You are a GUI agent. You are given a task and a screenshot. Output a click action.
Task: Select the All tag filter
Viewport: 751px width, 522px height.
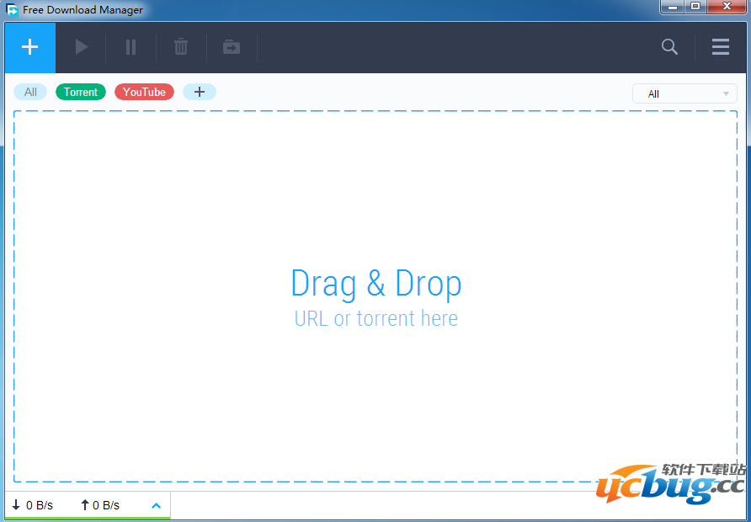click(x=30, y=92)
